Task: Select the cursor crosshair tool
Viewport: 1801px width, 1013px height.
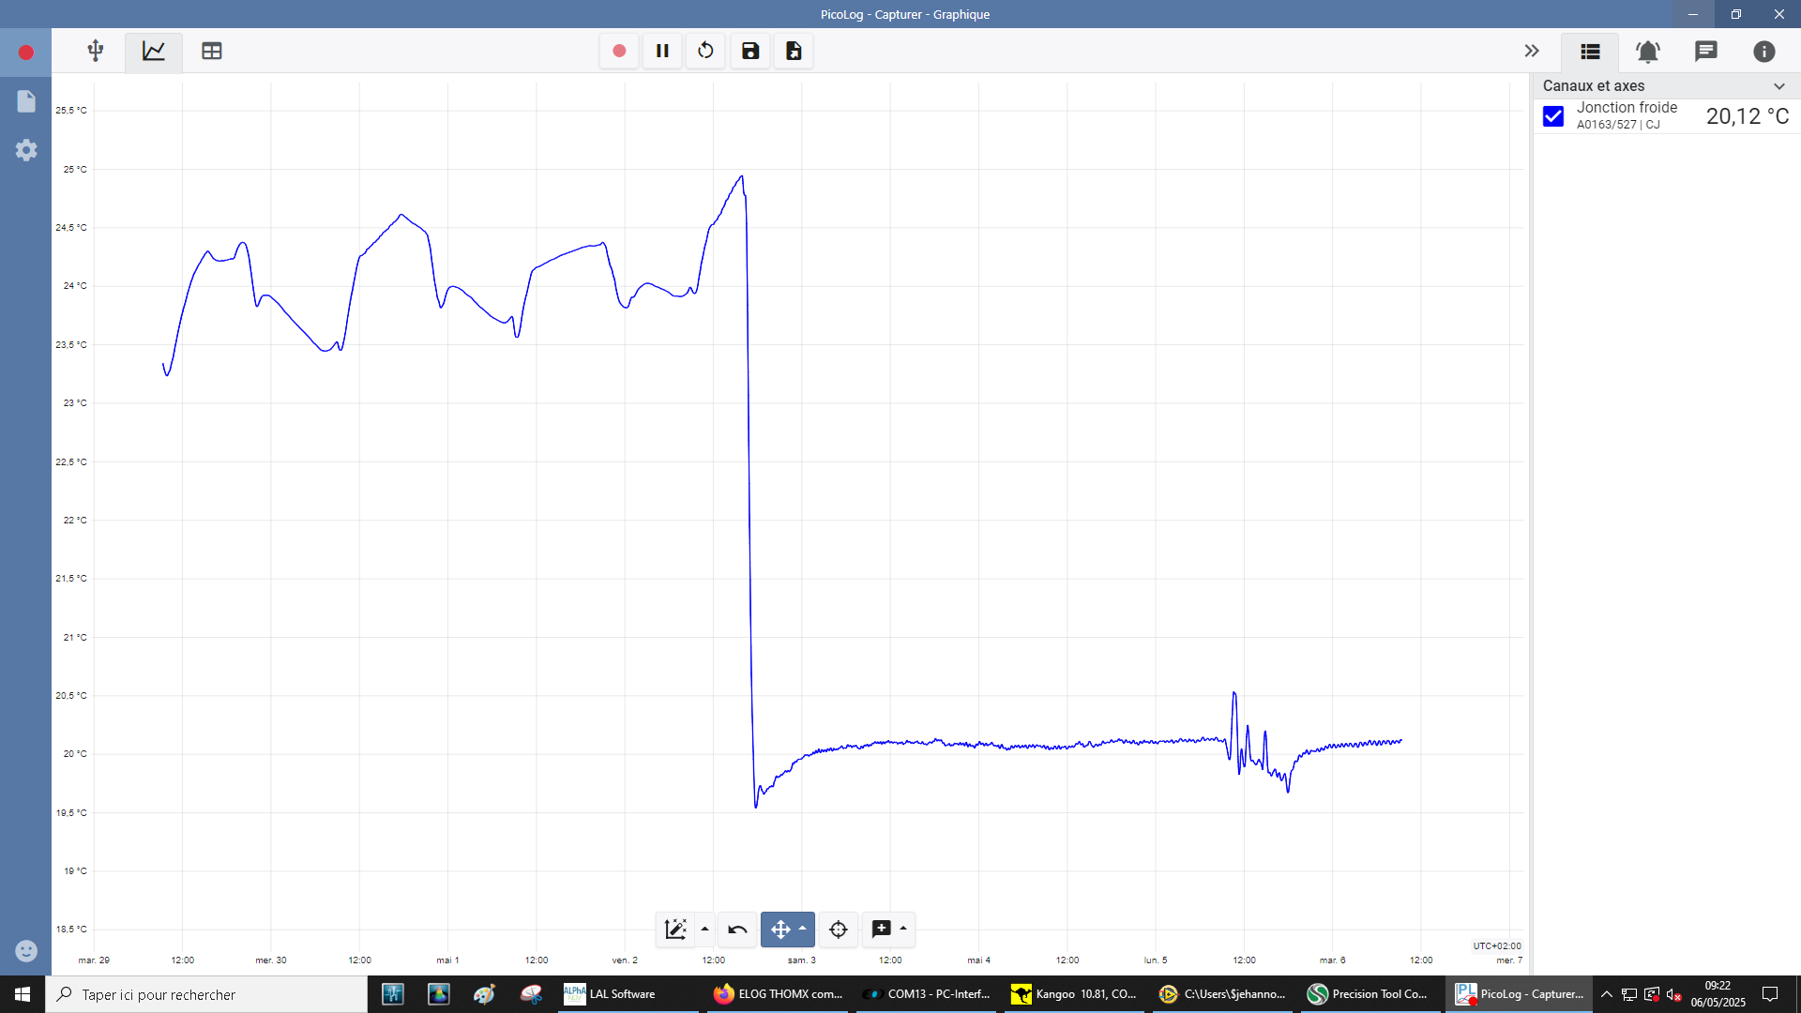Action: click(x=839, y=930)
